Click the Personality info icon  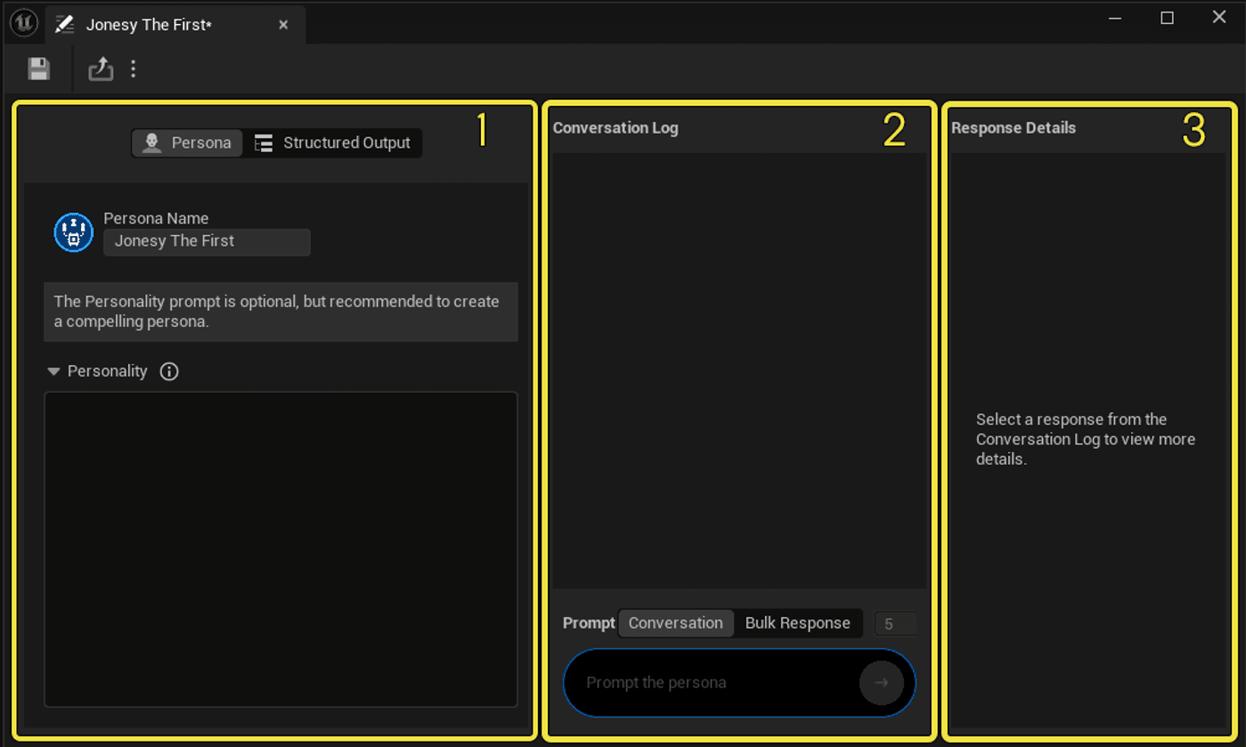tap(169, 371)
